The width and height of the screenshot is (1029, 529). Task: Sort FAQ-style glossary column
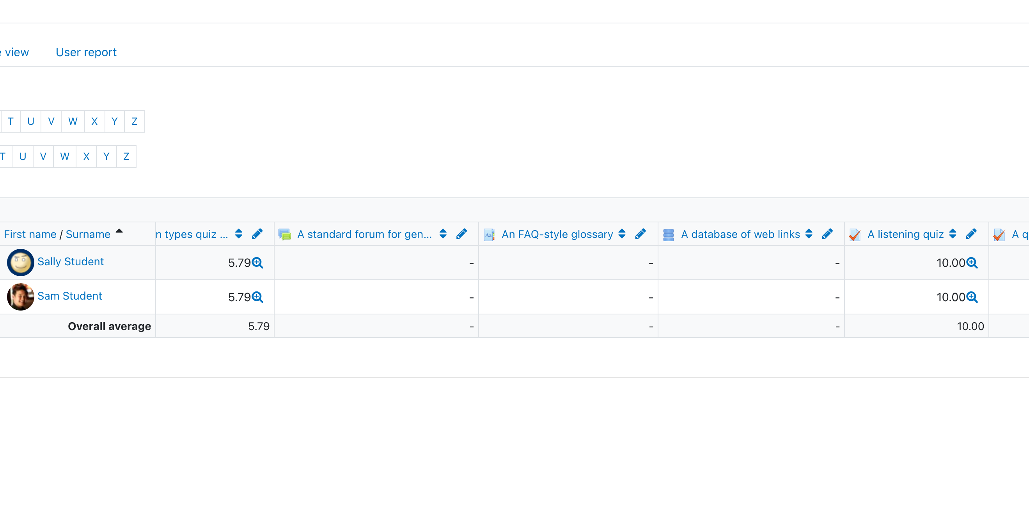[621, 234]
